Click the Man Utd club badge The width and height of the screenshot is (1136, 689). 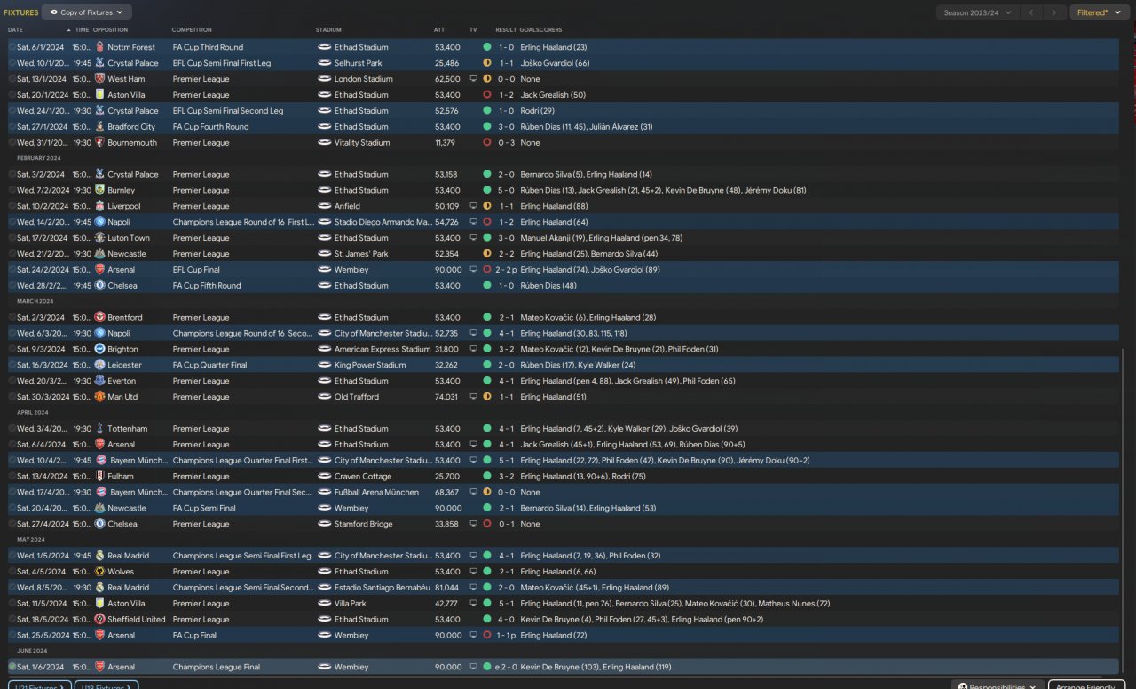pos(99,397)
